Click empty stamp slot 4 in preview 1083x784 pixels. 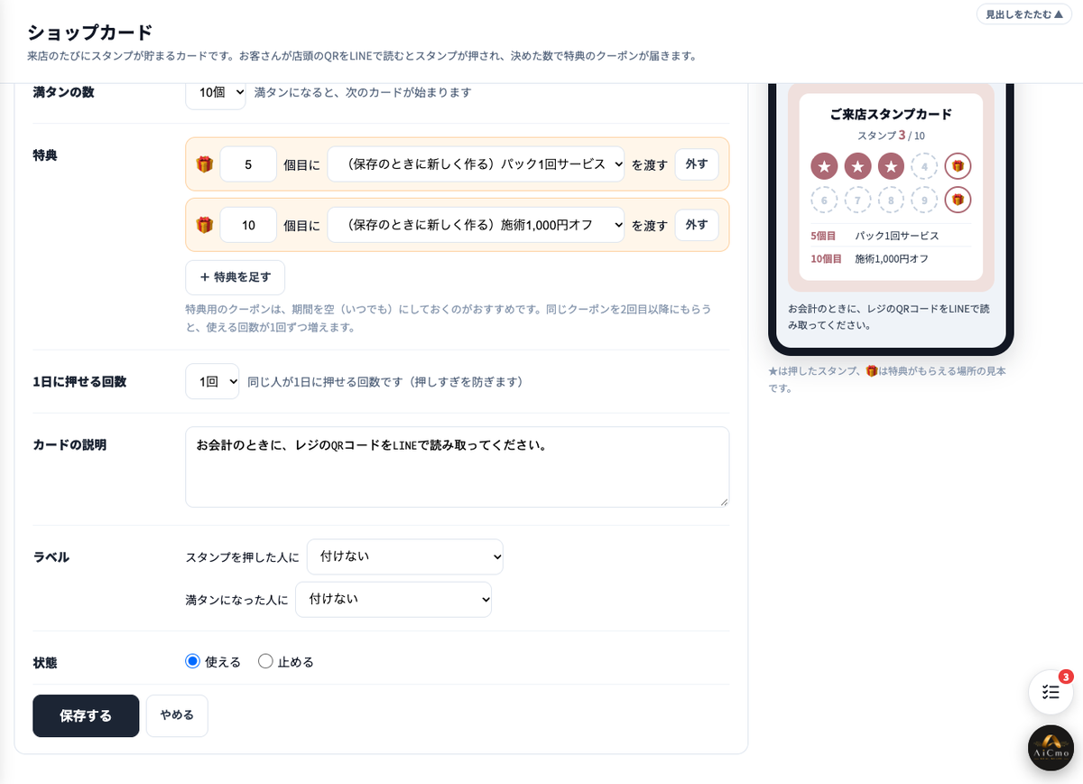[924, 166]
